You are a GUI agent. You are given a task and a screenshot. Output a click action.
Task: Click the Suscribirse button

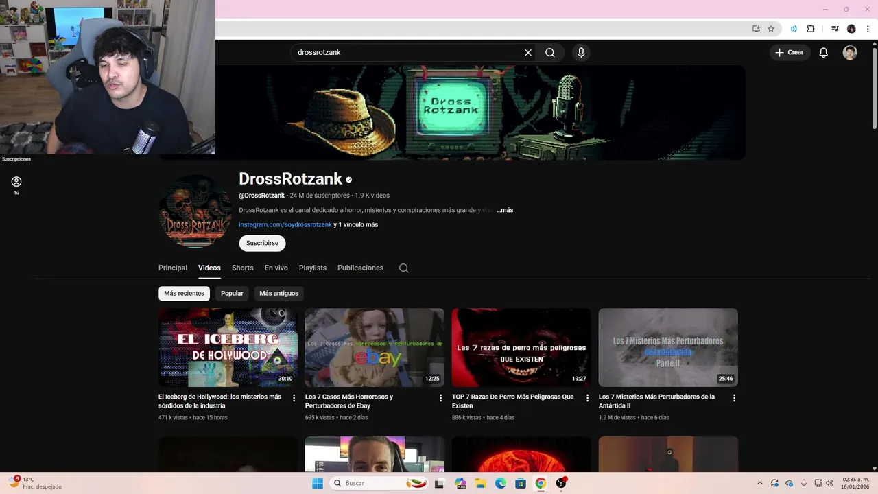coord(262,243)
